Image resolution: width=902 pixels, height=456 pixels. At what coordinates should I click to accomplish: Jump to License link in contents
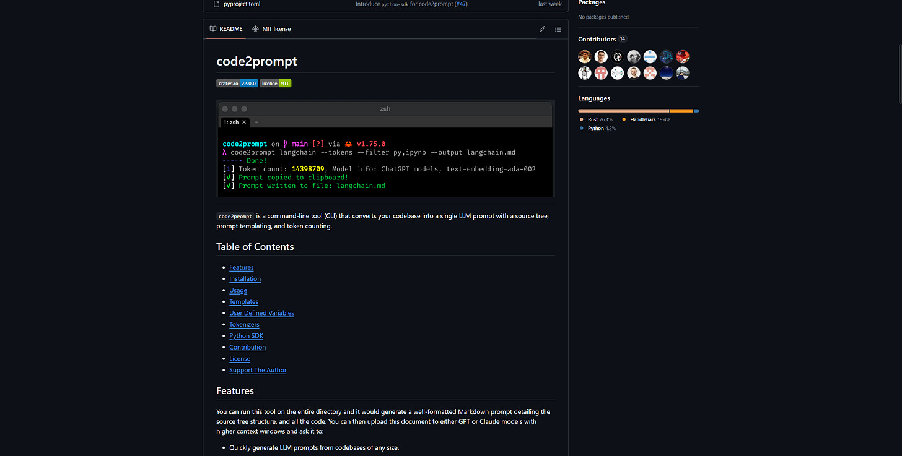pyautogui.click(x=240, y=359)
